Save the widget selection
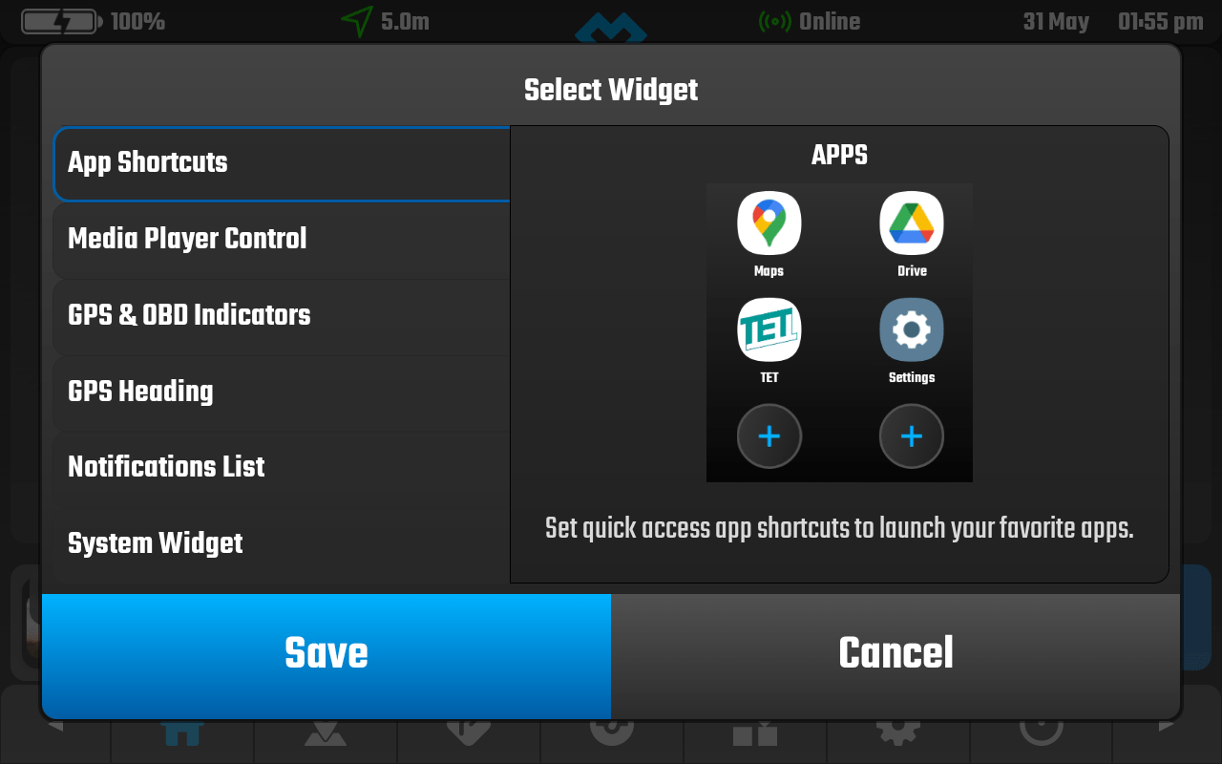 tap(327, 655)
